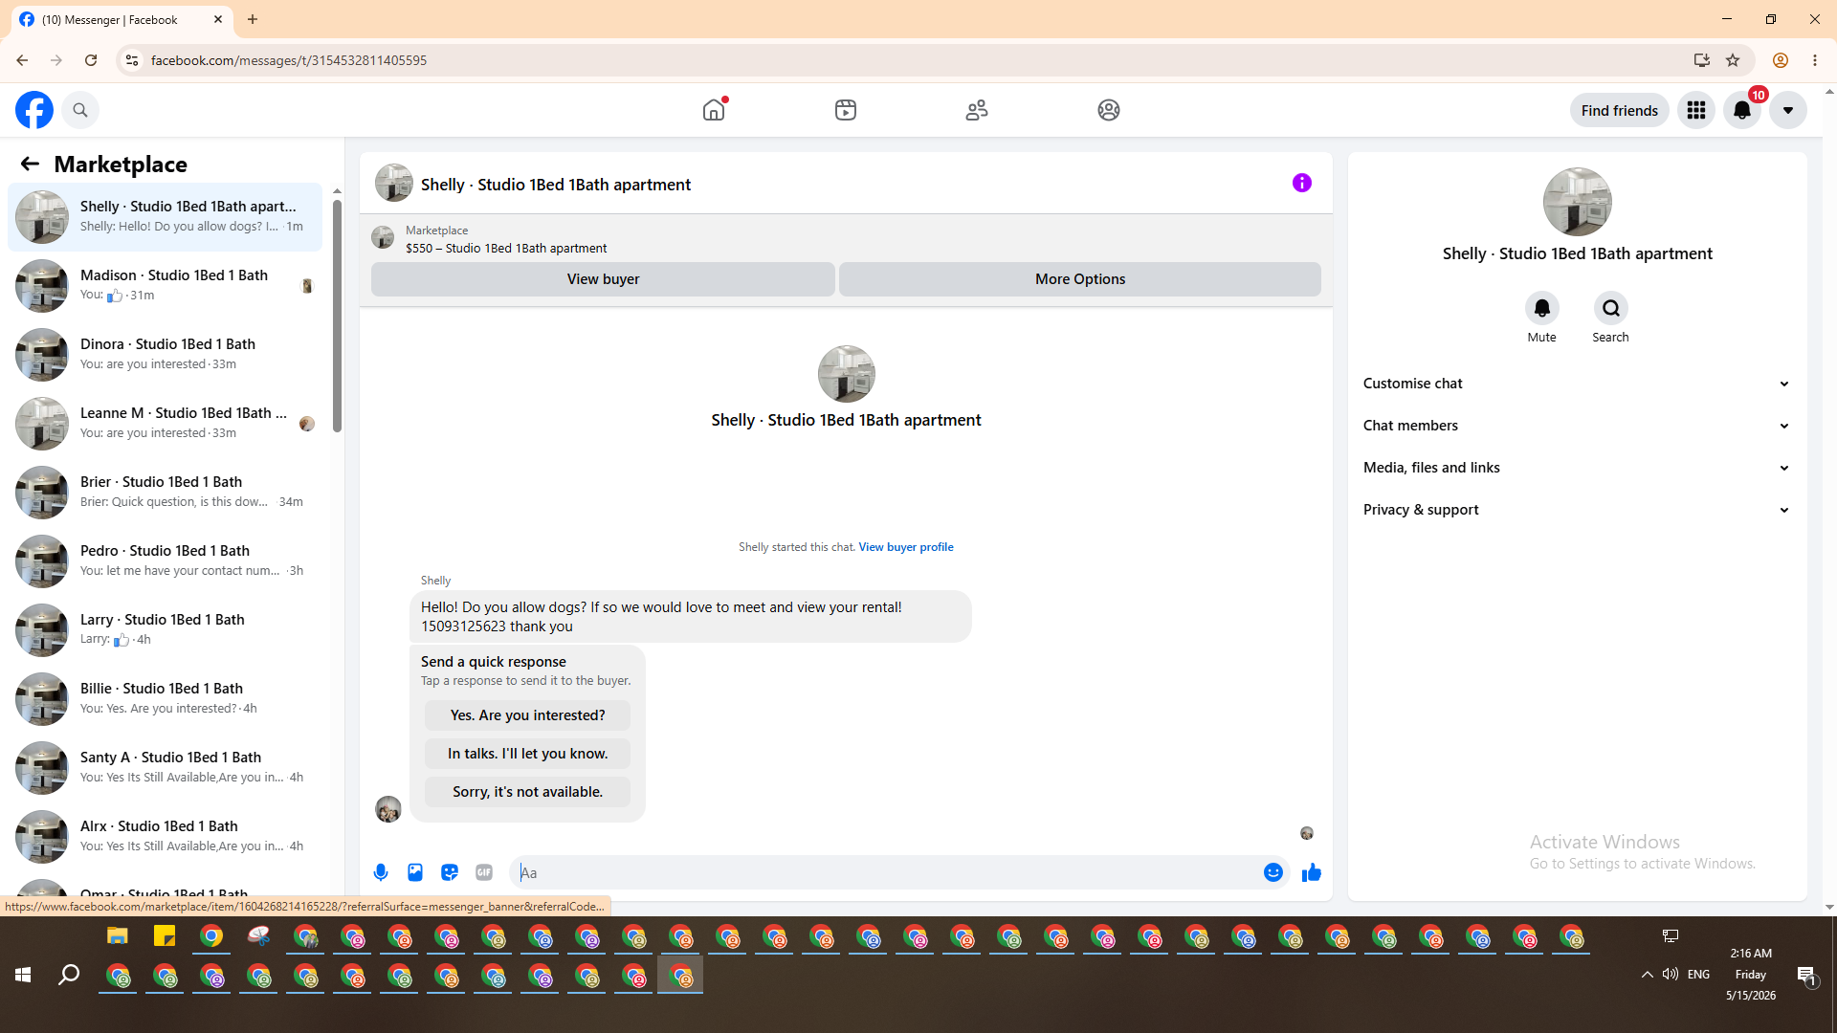The height and width of the screenshot is (1033, 1837).
Task: Send quick reply 'Yes. Are you interested?'
Action: pos(527,715)
